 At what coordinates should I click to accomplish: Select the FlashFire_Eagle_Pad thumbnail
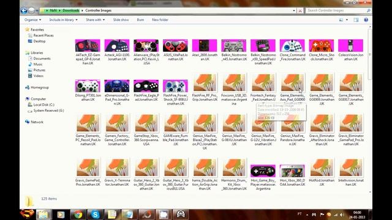(x=146, y=86)
